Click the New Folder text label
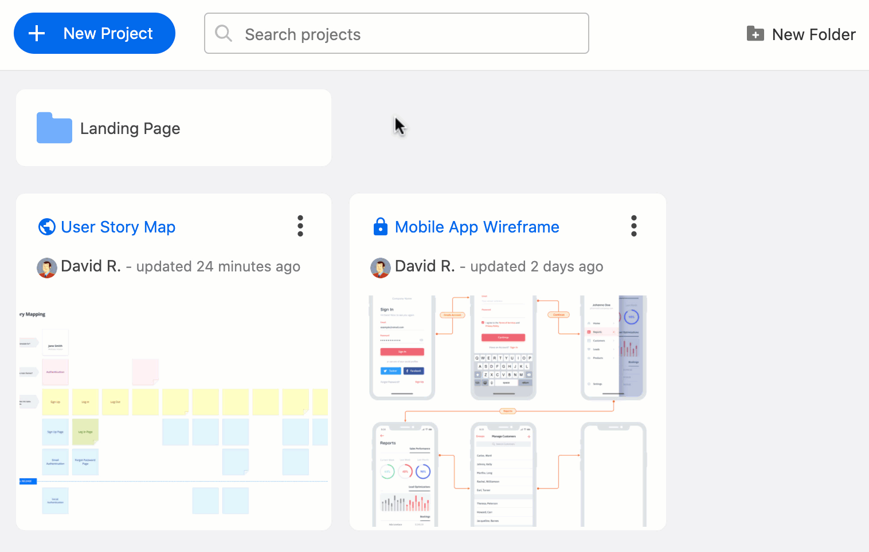Screen dimensions: 869x552 814,34
